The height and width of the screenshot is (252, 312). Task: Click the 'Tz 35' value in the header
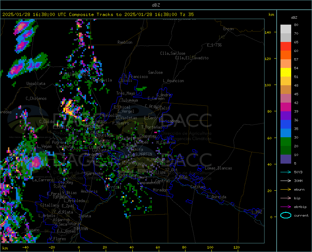187,14
